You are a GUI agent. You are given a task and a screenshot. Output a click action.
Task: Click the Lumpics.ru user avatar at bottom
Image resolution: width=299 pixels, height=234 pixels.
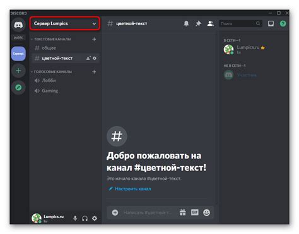[x=37, y=218]
